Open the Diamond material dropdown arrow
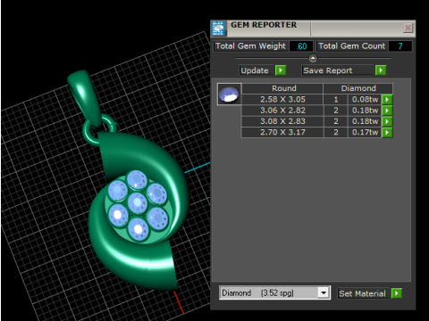The width and height of the screenshot is (429, 321). point(324,292)
